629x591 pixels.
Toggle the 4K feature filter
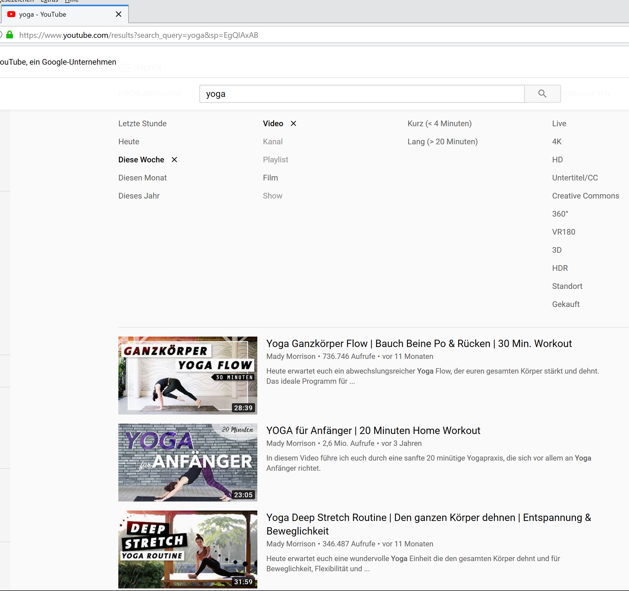coord(556,141)
